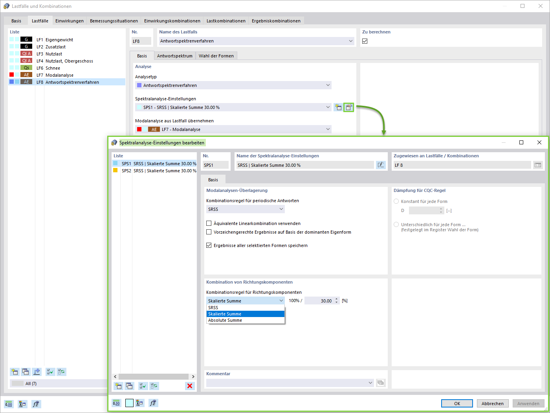Select LF6 Schnee in load case list

tap(67, 68)
